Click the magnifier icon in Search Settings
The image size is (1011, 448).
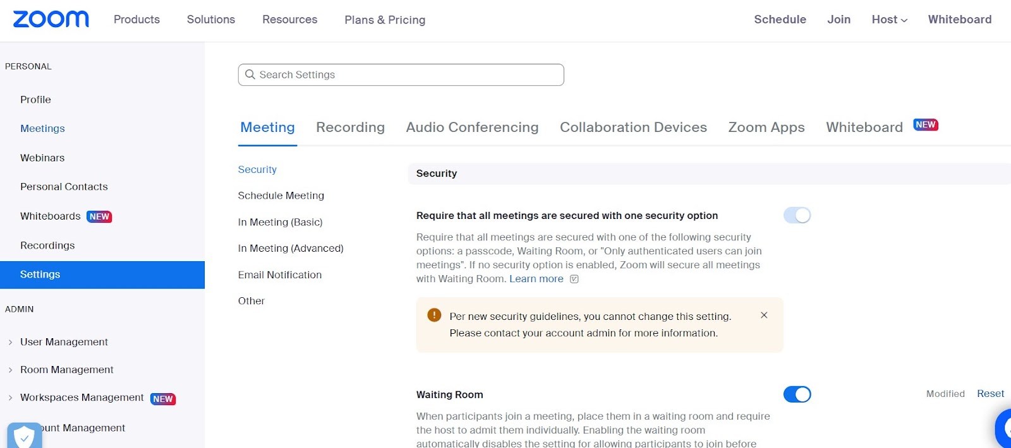point(250,74)
